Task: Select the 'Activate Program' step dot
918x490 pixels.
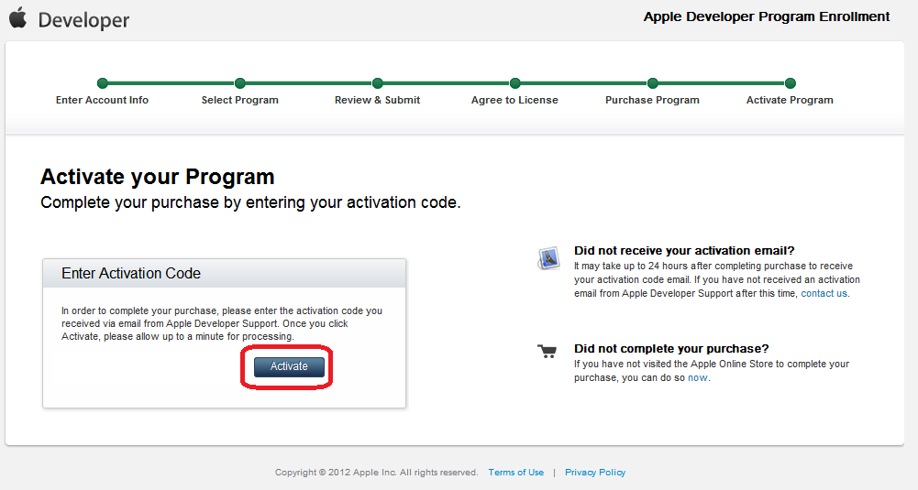Action: [x=791, y=83]
